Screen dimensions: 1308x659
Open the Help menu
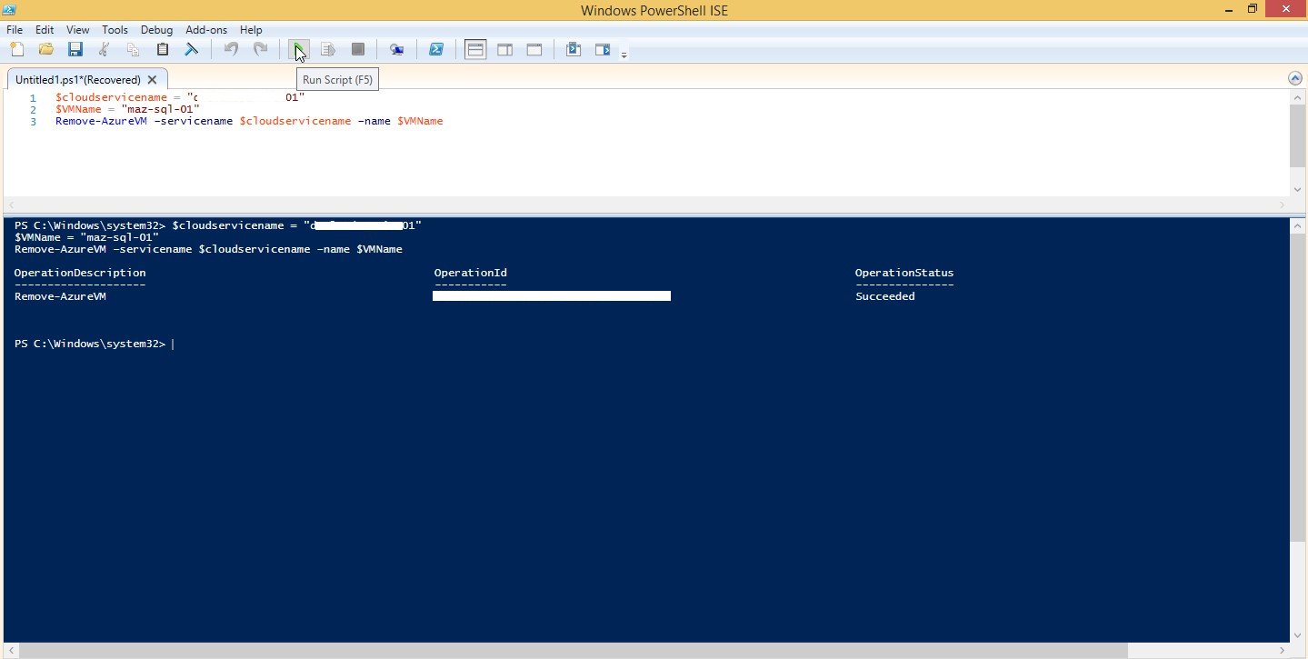point(251,30)
